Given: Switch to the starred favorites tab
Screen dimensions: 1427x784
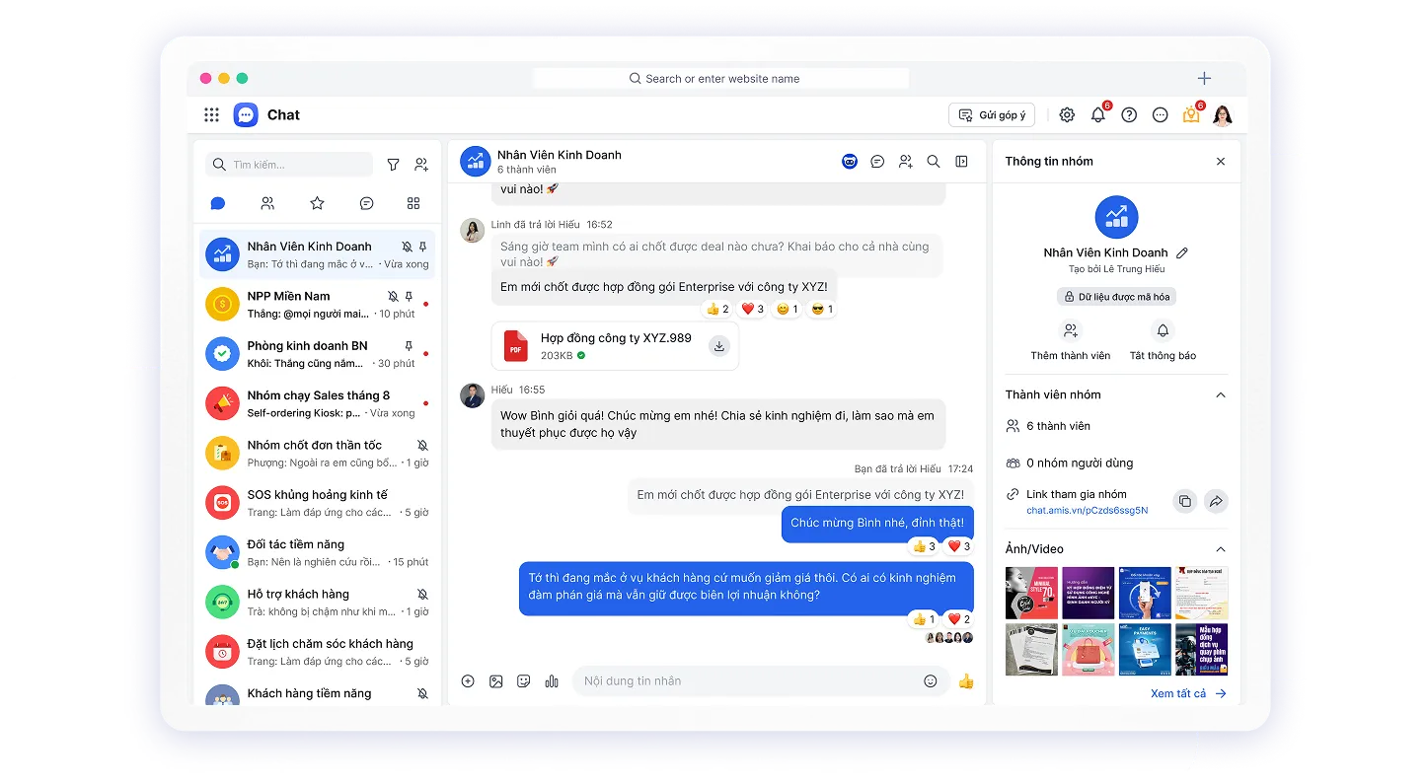Looking at the screenshot, I should pyautogui.click(x=317, y=203).
